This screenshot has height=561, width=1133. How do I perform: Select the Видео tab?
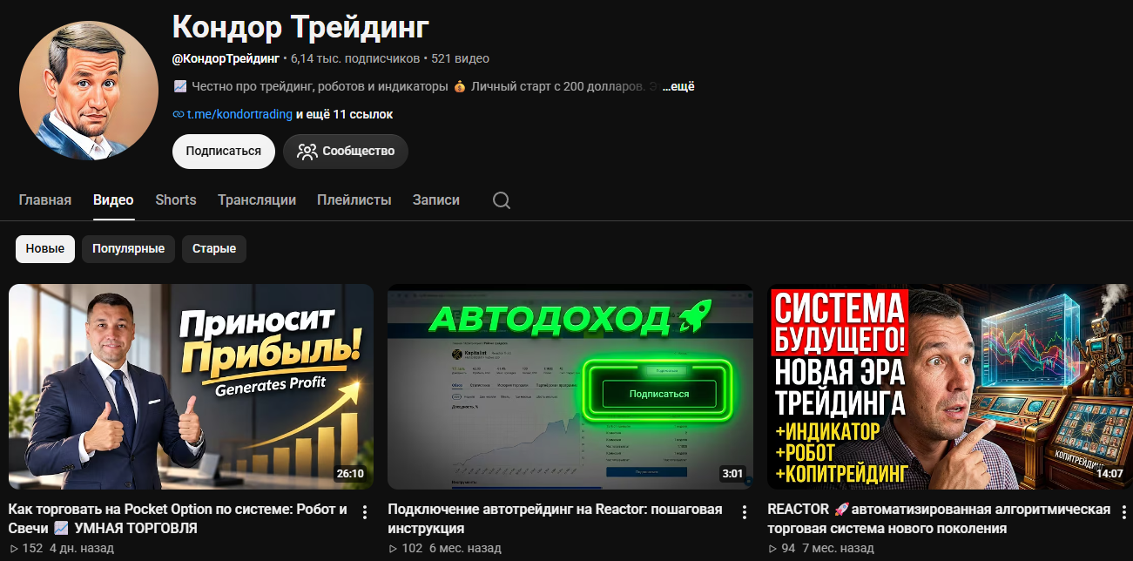point(113,199)
